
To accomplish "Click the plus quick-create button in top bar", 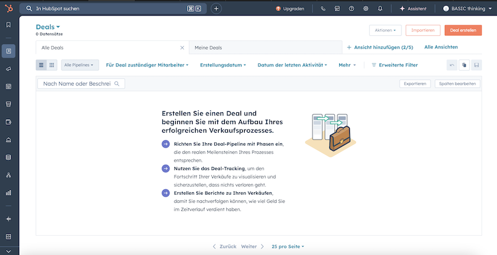I will (216, 9).
